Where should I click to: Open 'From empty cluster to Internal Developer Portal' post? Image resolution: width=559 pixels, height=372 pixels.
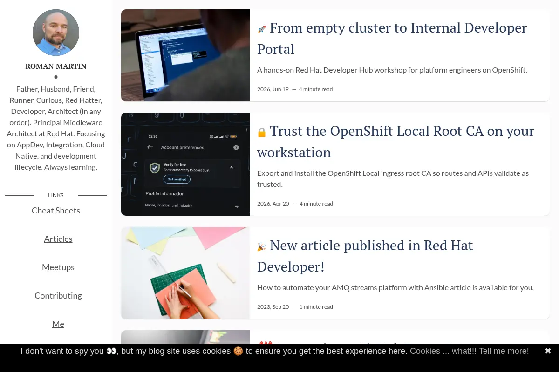click(x=392, y=39)
